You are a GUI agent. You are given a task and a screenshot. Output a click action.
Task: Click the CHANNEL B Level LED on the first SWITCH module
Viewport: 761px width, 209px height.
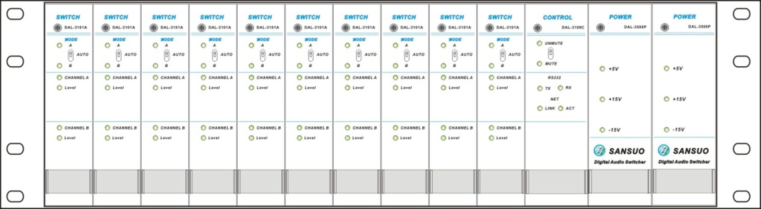[59, 138]
